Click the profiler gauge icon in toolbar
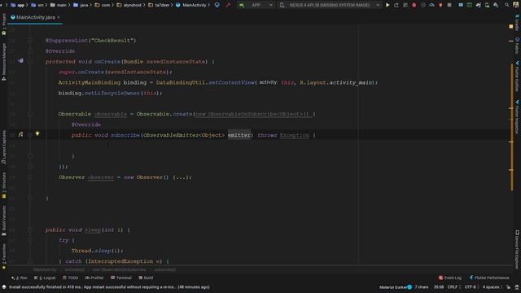The image size is (521, 293). (431, 5)
